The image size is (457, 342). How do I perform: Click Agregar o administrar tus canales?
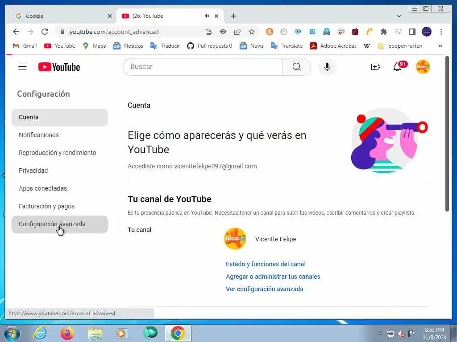273,277
